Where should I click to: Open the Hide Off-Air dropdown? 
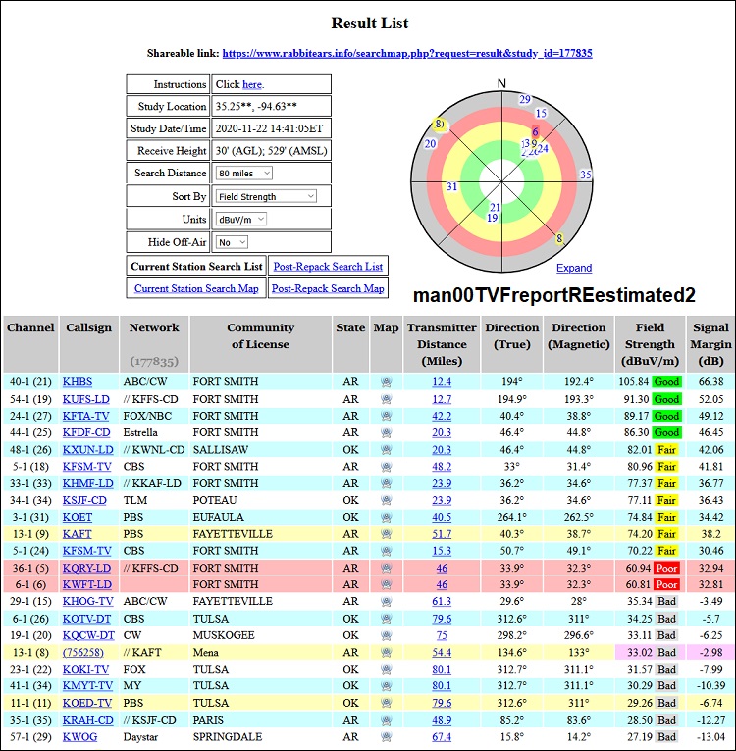[x=231, y=242]
